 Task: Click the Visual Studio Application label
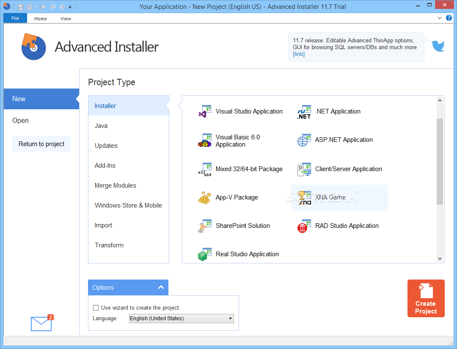pyautogui.click(x=249, y=111)
